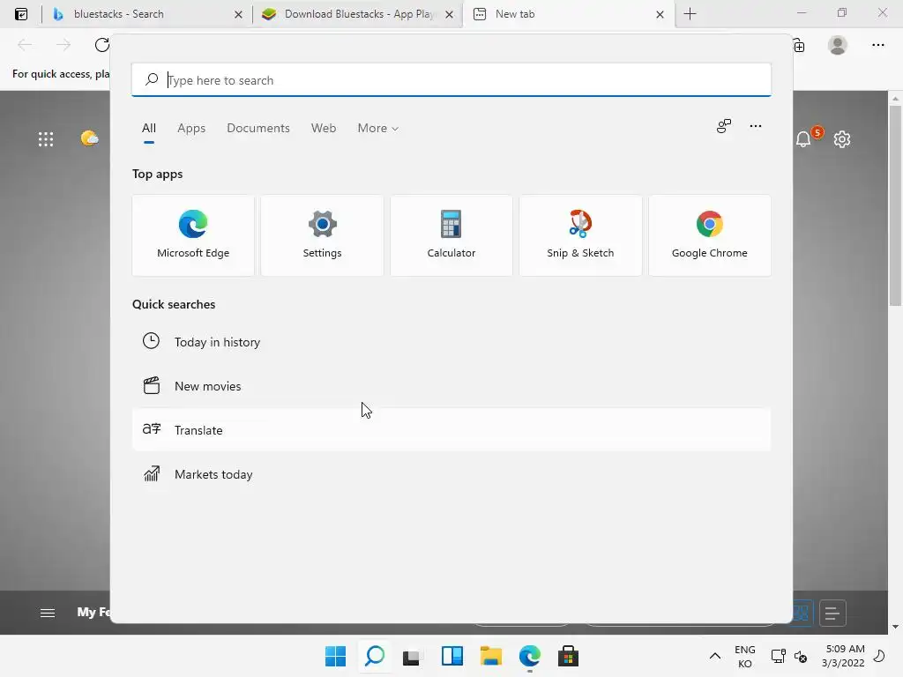Open Microsoft Edge from Top apps
This screenshot has height=677, width=903.
193,235
